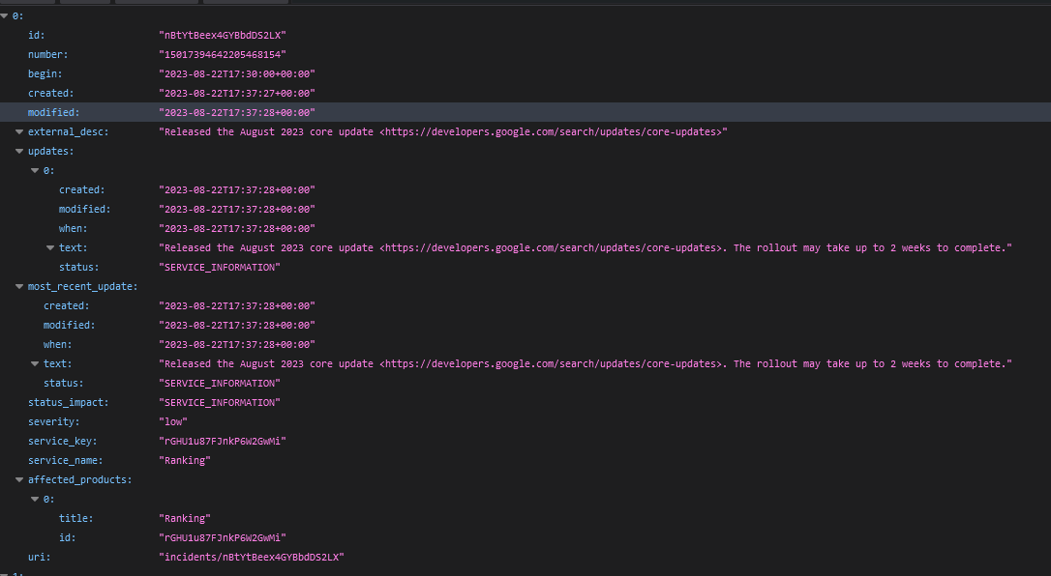Click the begin timestamp value
The width and height of the screenshot is (1051, 576).
(x=237, y=74)
